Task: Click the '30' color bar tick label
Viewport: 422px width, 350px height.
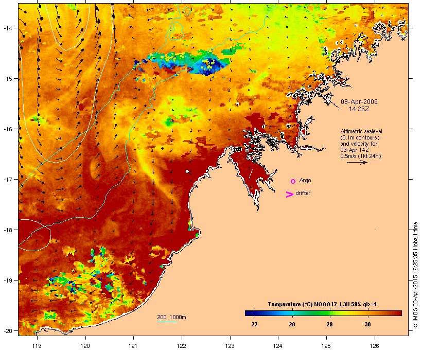Action: click(367, 324)
